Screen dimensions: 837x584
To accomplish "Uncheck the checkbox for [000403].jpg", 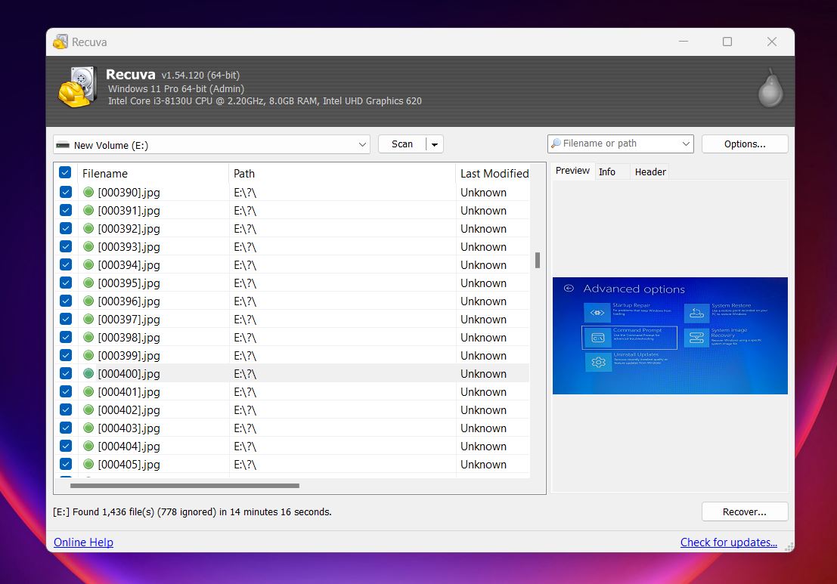I will tap(66, 428).
